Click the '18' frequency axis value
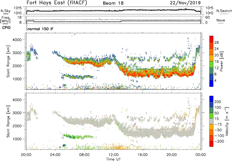Viewport: 232px width, 161px height. [19, 17]
